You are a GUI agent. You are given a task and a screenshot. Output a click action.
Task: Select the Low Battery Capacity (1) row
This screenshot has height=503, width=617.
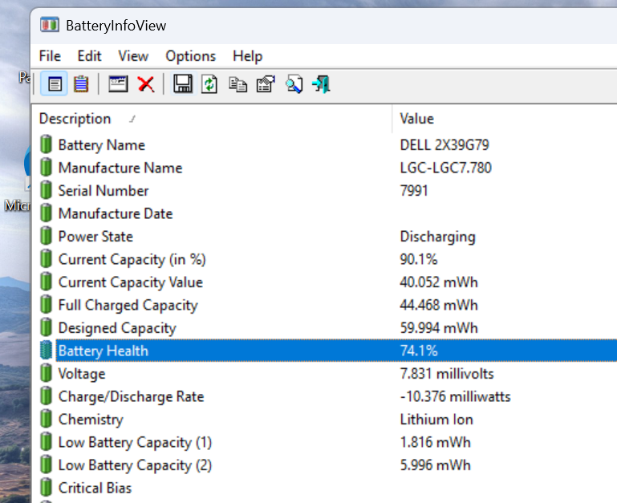(x=324, y=442)
